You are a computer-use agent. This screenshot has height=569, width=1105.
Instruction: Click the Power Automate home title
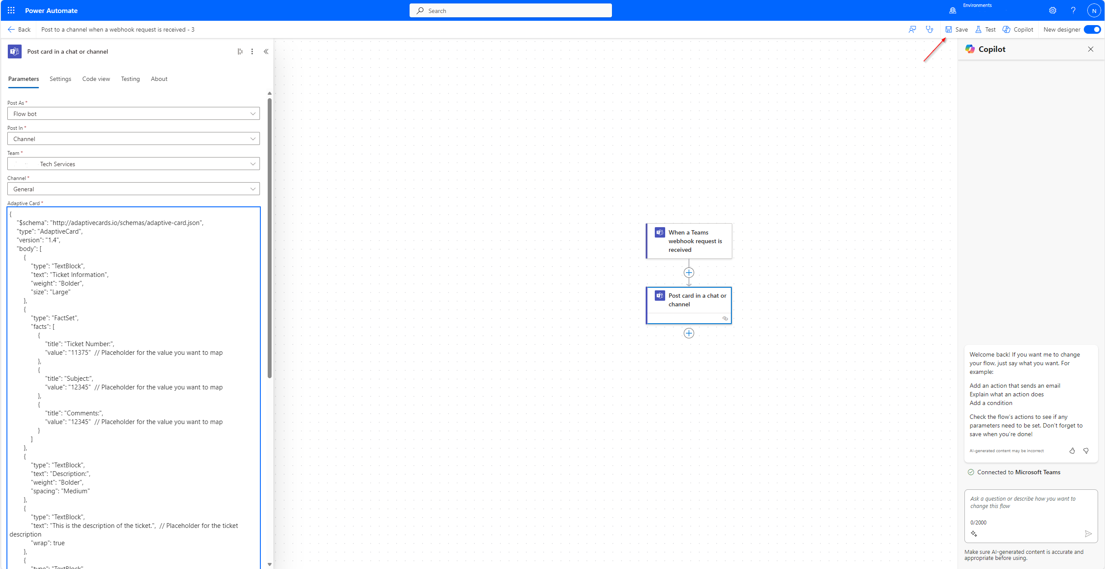click(51, 10)
